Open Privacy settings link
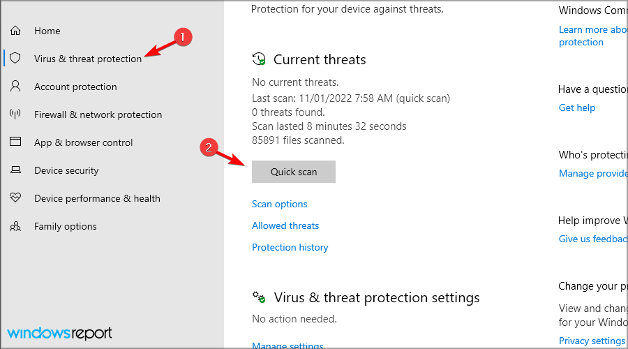Image resolution: width=628 pixels, height=349 pixels. coord(592,341)
